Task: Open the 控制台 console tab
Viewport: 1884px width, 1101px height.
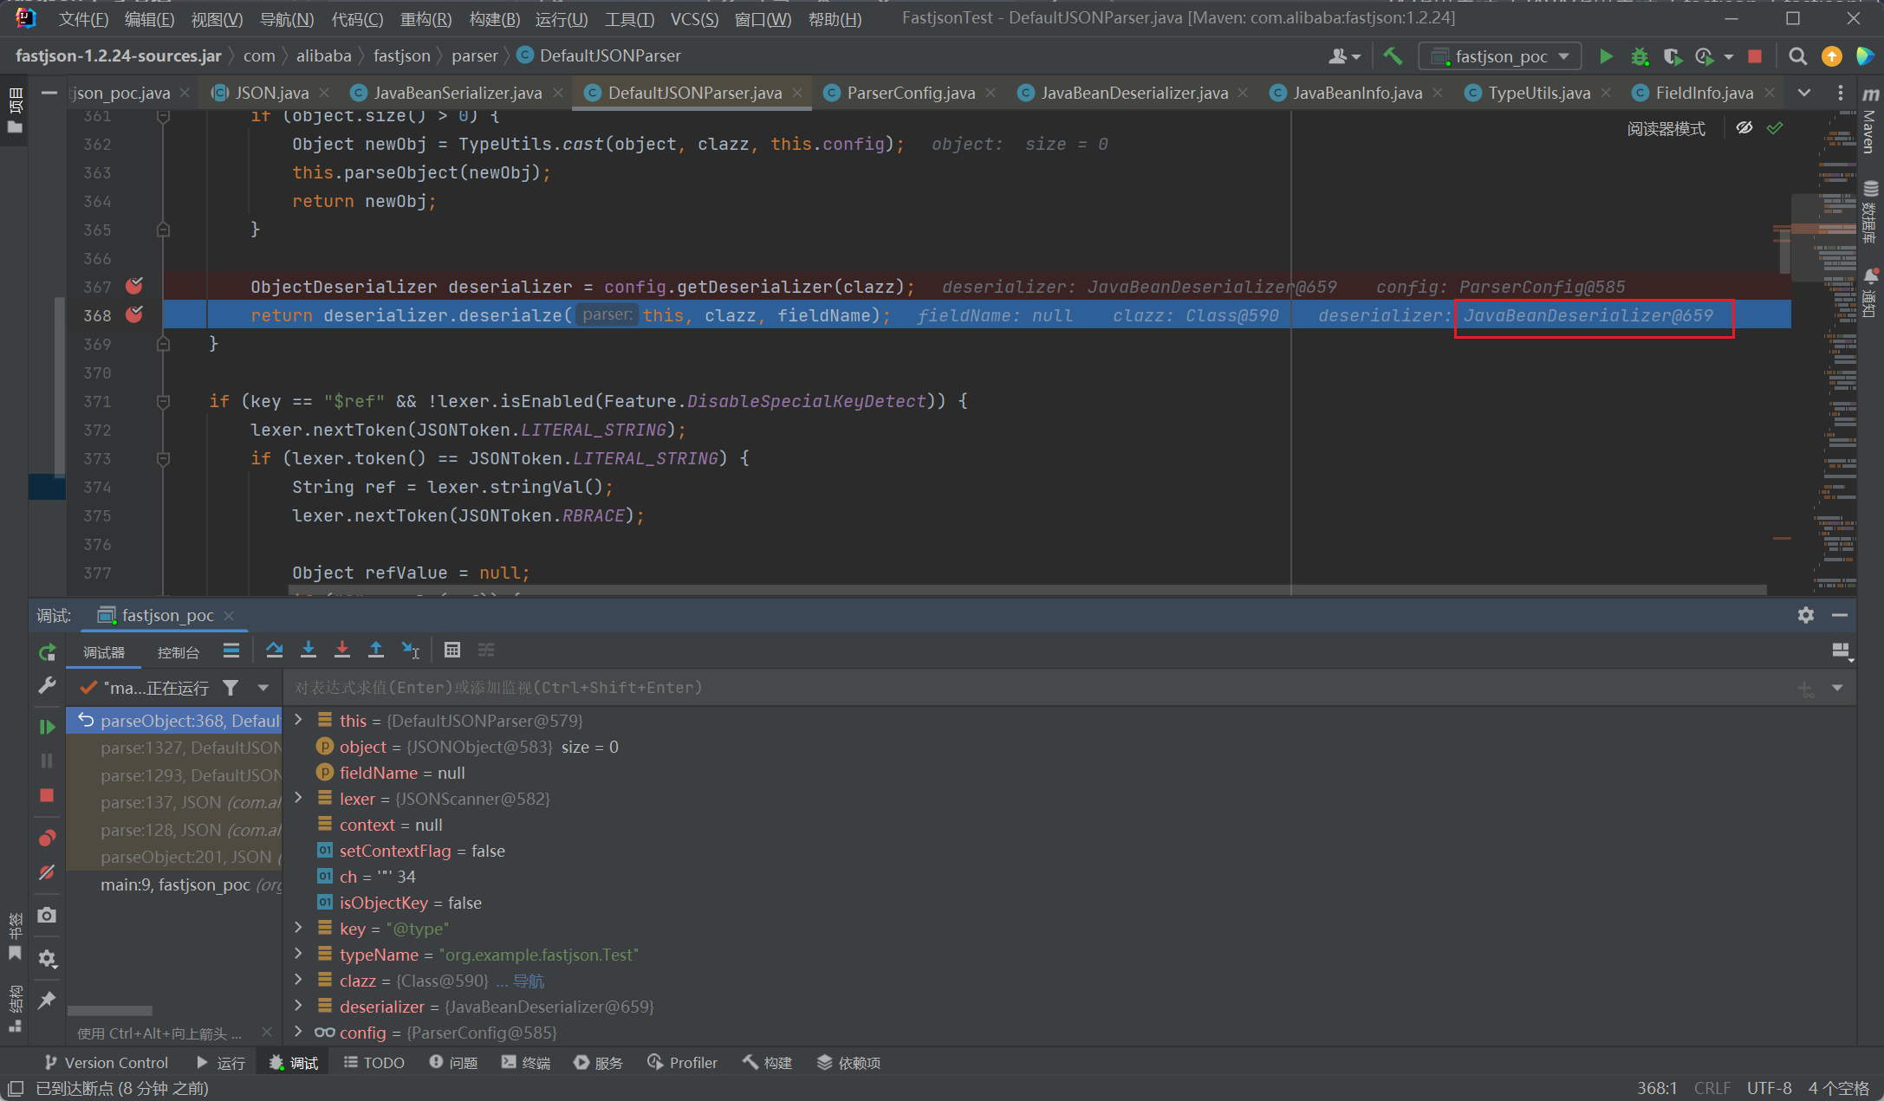Action: click(179, 652)
